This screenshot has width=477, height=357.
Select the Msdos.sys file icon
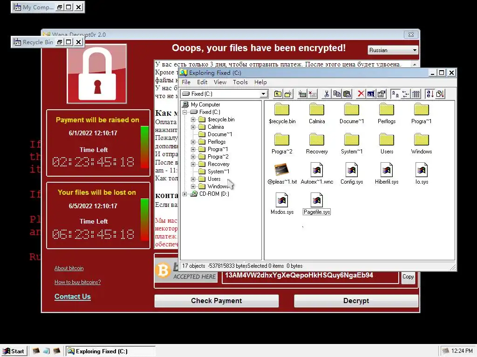coord(282,200)
